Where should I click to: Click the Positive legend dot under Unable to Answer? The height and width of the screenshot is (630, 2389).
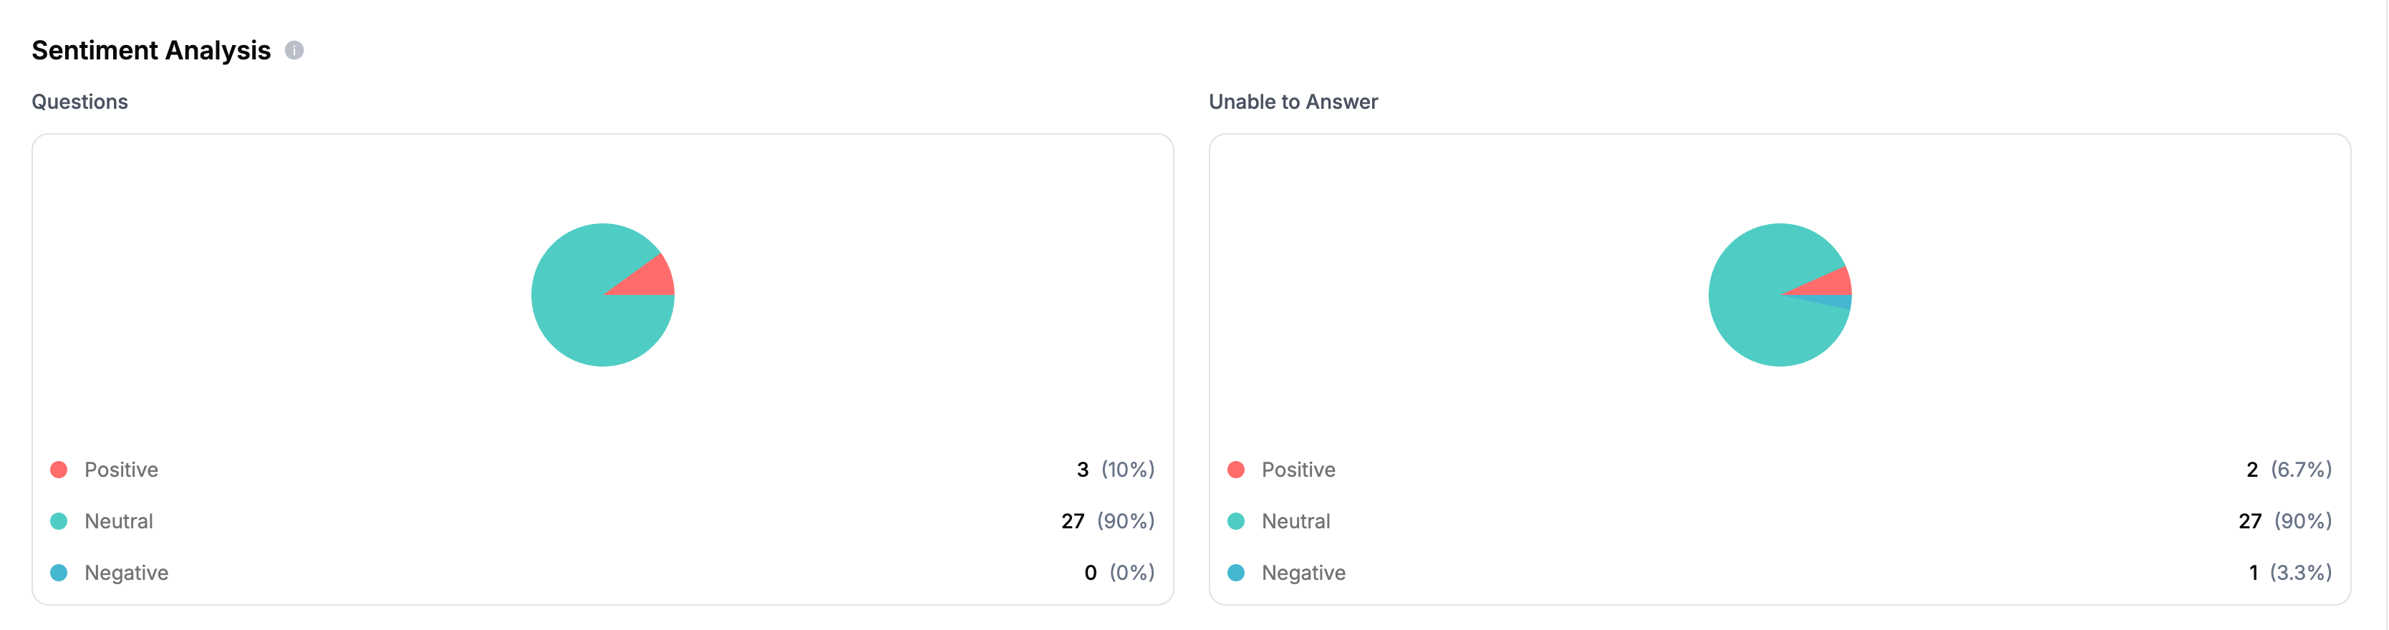point(1235,469)
